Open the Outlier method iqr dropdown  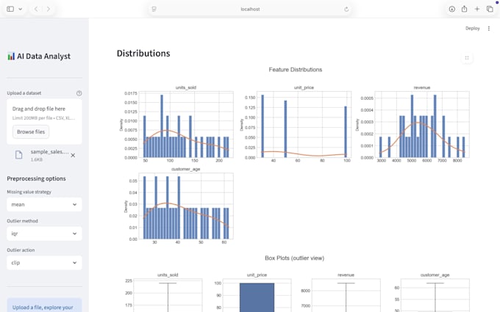click(x=44, y=233)
